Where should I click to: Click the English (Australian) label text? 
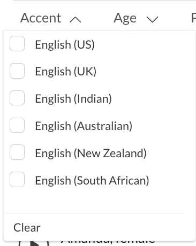coord(84,126)
